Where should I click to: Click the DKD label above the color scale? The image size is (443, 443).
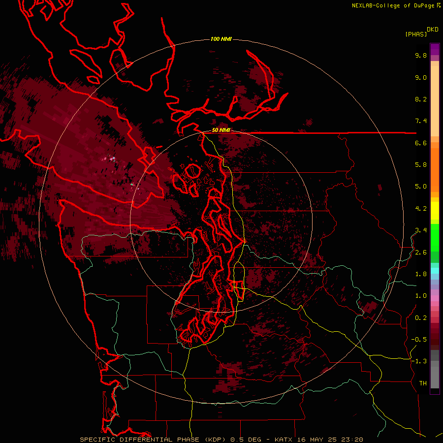433,30
